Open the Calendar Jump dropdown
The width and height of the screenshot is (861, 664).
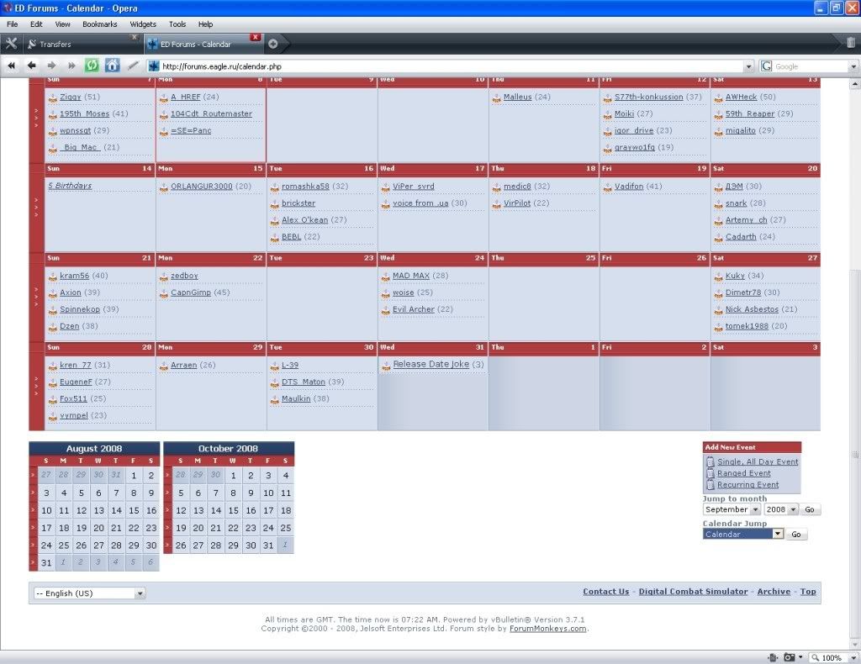[743, 534]
